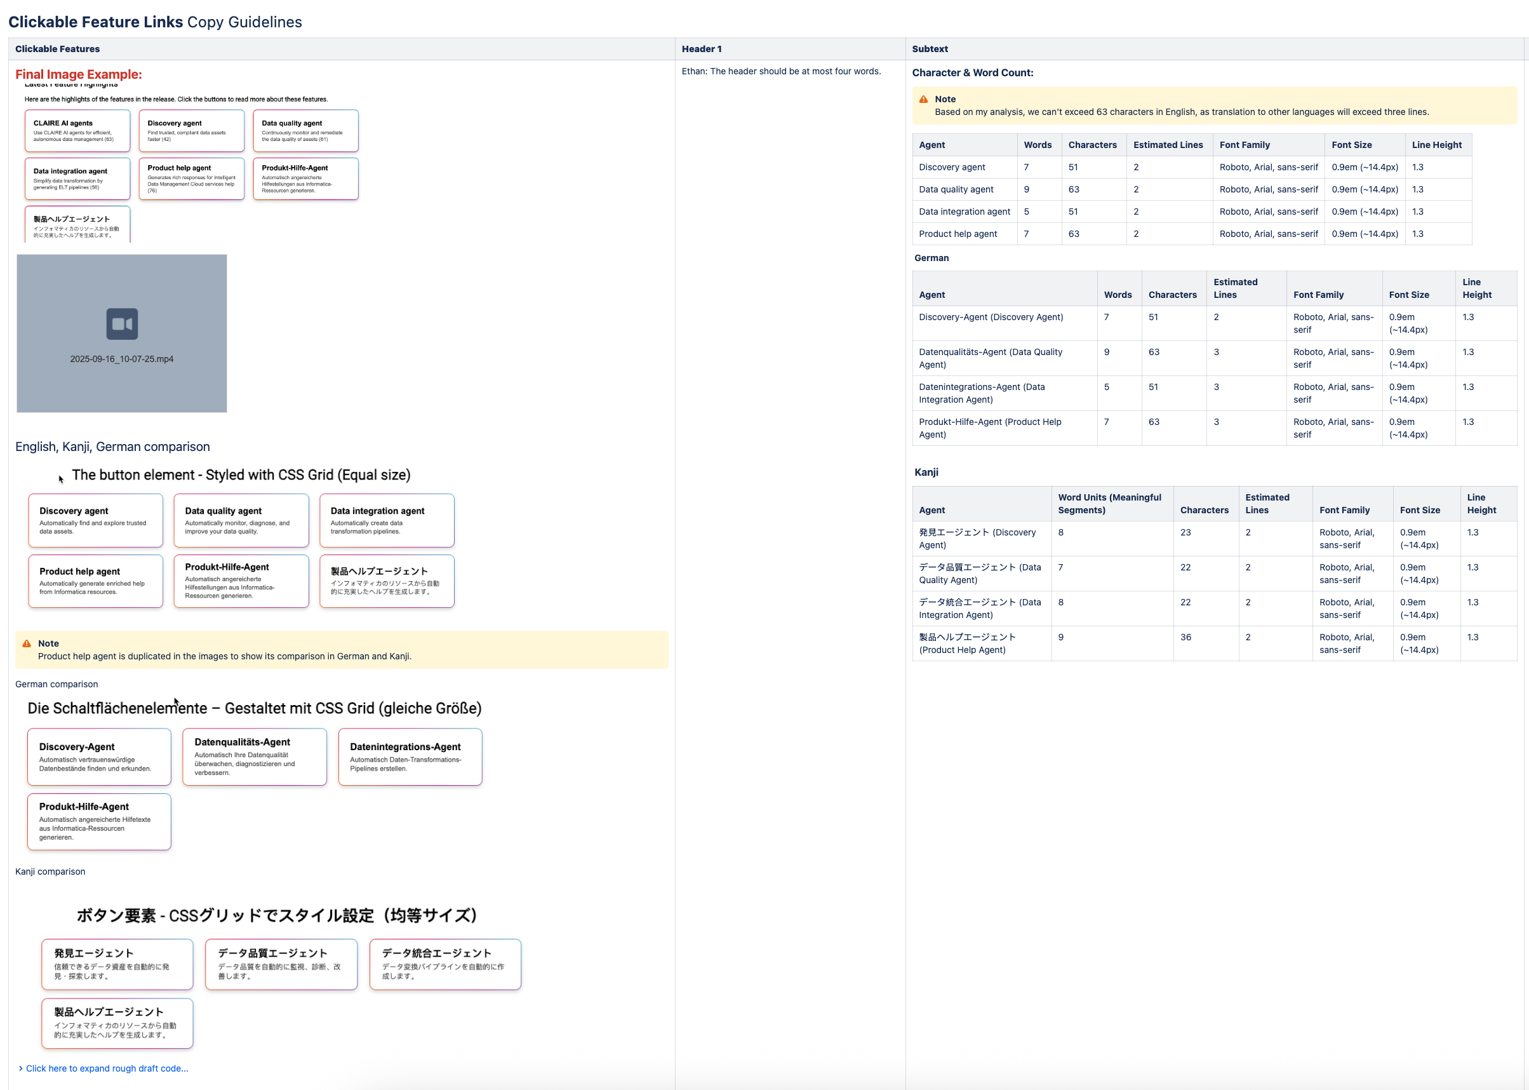This screenshot has height=1090, width=1529.
Task: Select the "Header 1" column header
Action: pos(701,49)
